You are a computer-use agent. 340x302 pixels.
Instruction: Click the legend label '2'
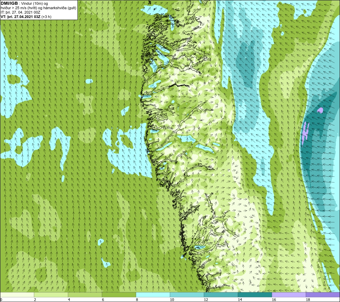(35, 300)
